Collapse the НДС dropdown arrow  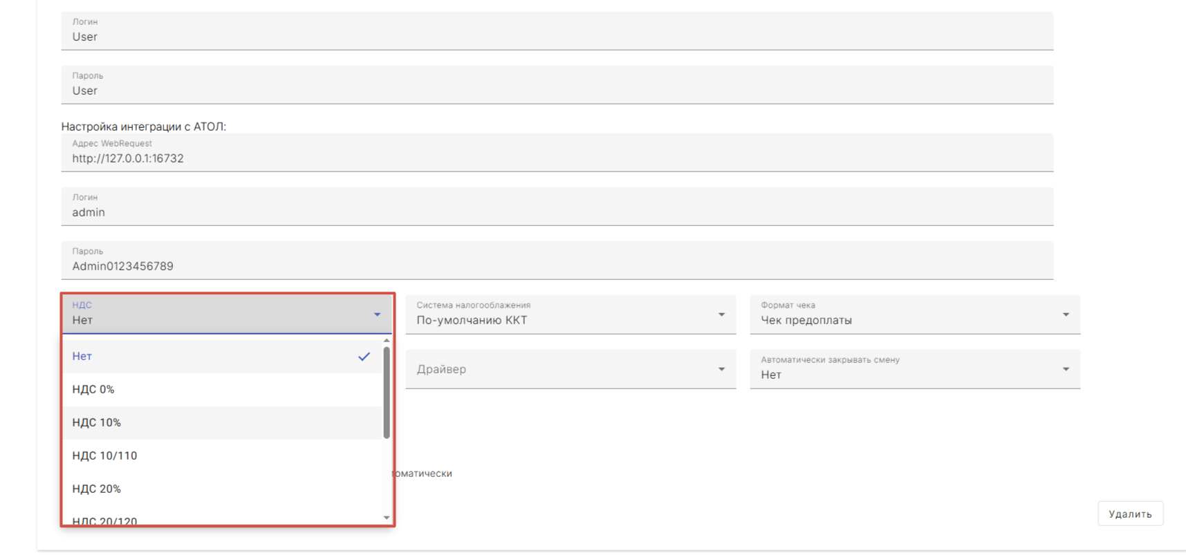click(x=377, y=314)
